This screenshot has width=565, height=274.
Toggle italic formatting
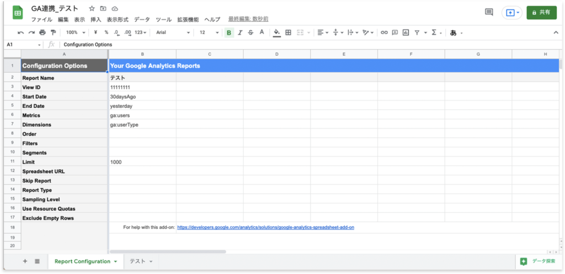click(240, 33)
